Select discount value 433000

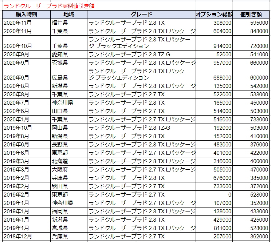[251, 211]
